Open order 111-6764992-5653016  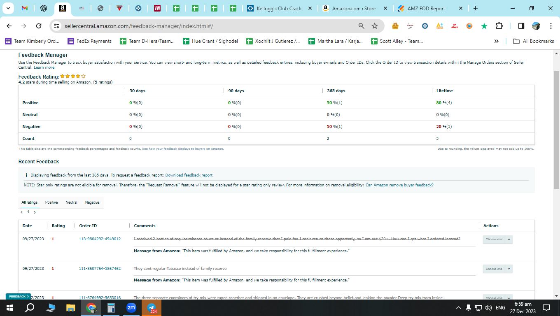point(100,298)
